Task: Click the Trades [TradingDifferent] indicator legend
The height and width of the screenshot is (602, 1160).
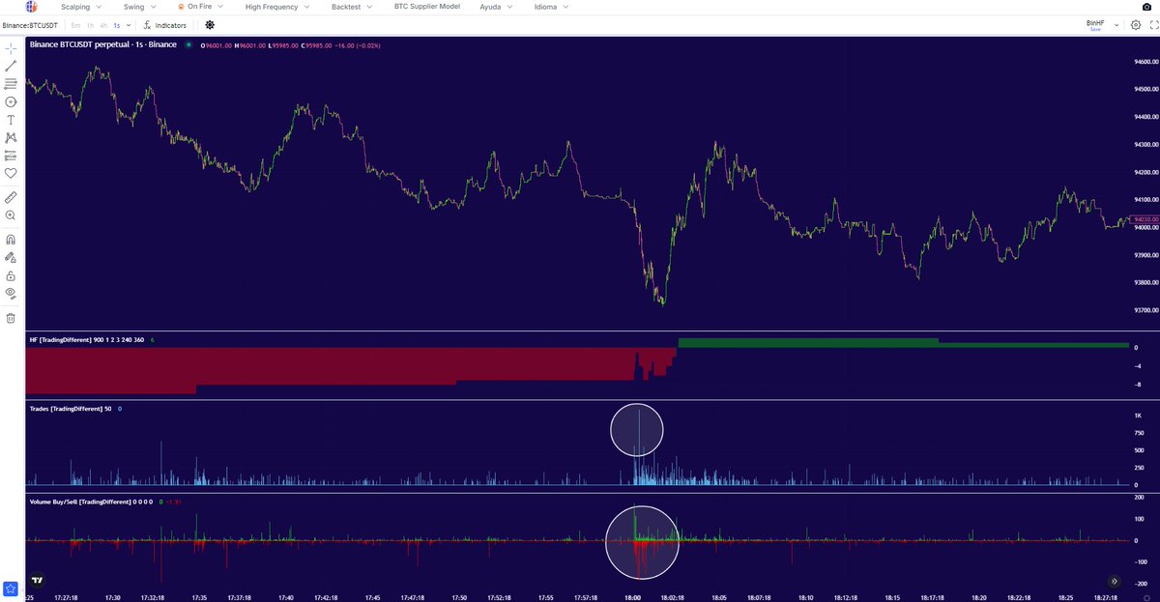Action: tap(71, 409)
